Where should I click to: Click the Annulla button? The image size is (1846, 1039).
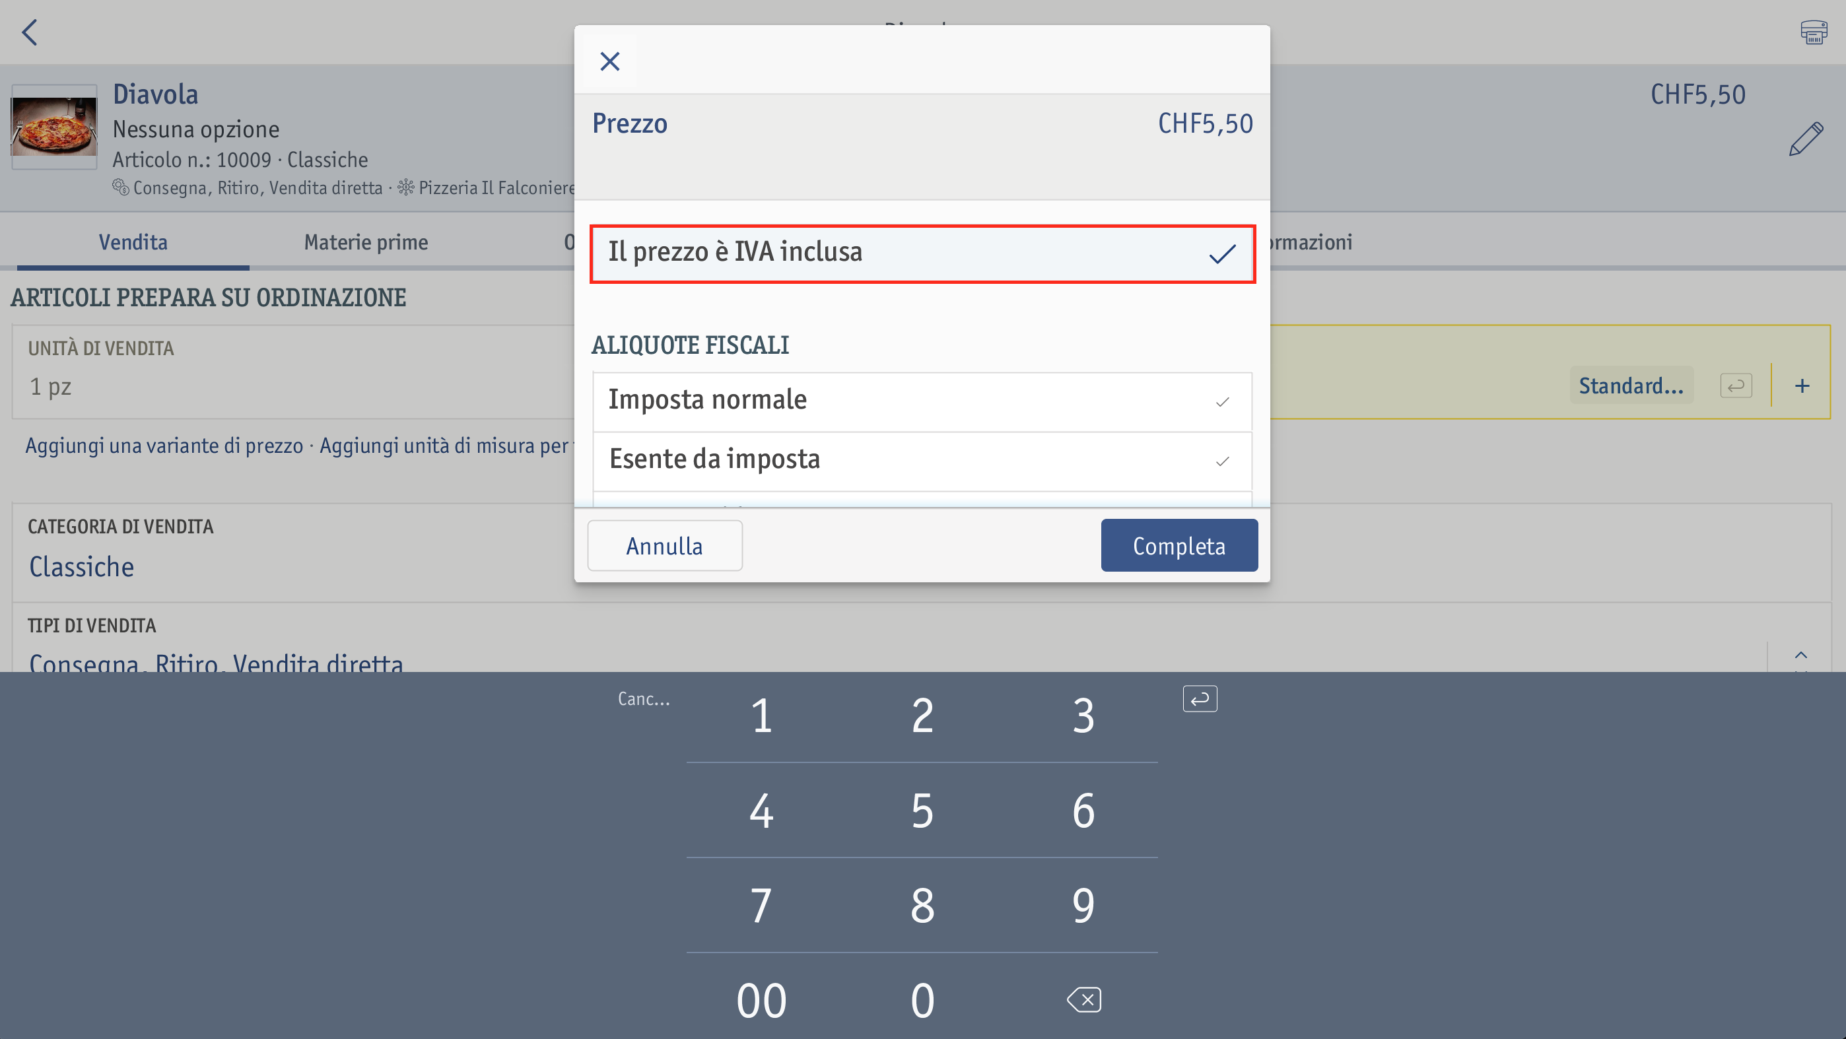[x=664, y=545]
